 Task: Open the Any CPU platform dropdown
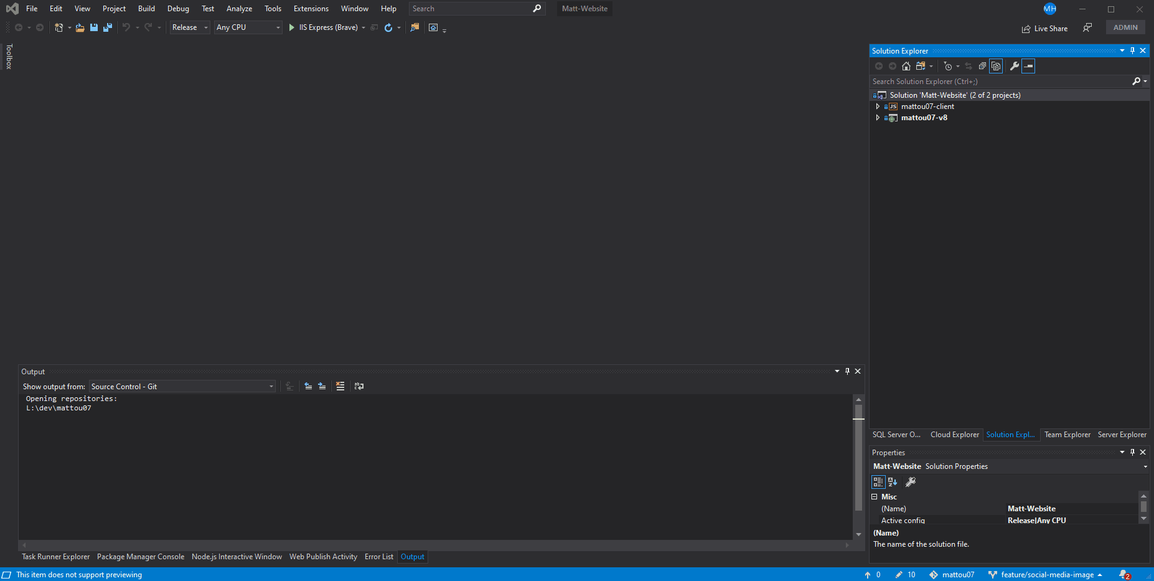pyautogui.click(x=248, y=27)
